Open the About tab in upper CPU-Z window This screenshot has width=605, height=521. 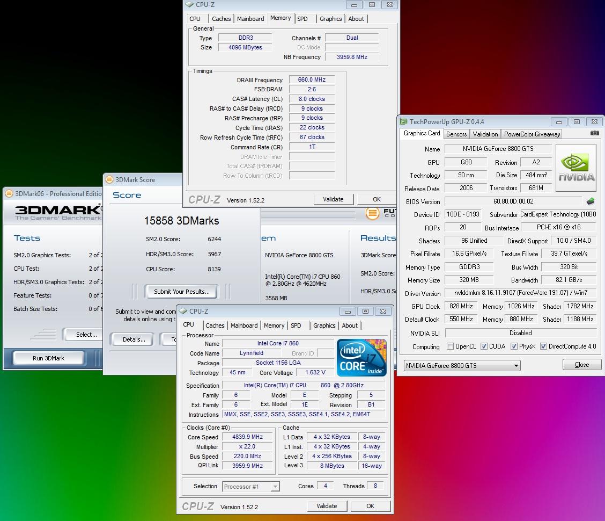[356, 19]
